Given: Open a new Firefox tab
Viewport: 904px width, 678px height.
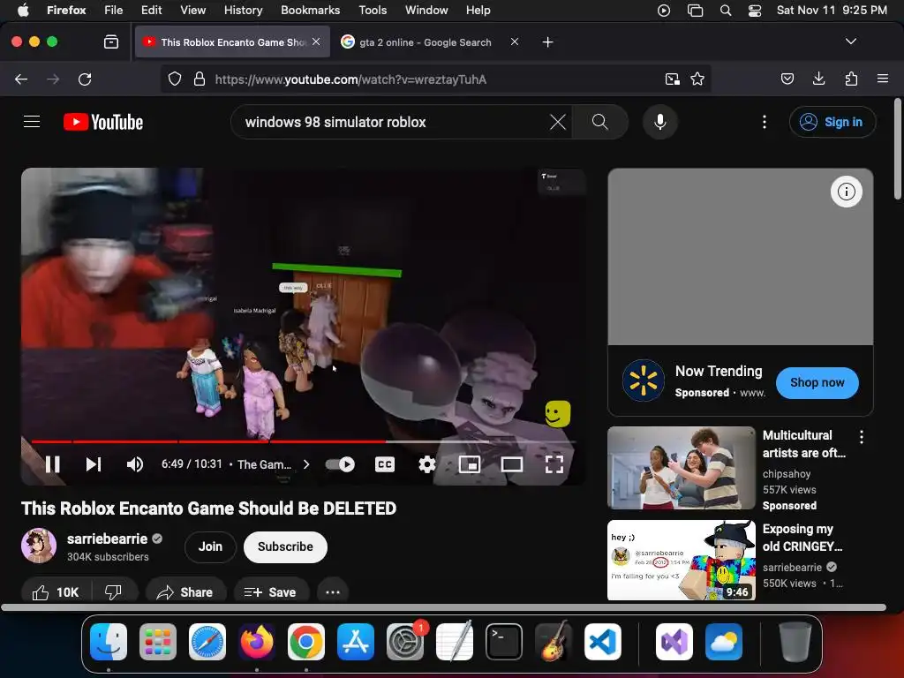Looking at the screenshot, I should pyautogui.click(x=547, y=42).
